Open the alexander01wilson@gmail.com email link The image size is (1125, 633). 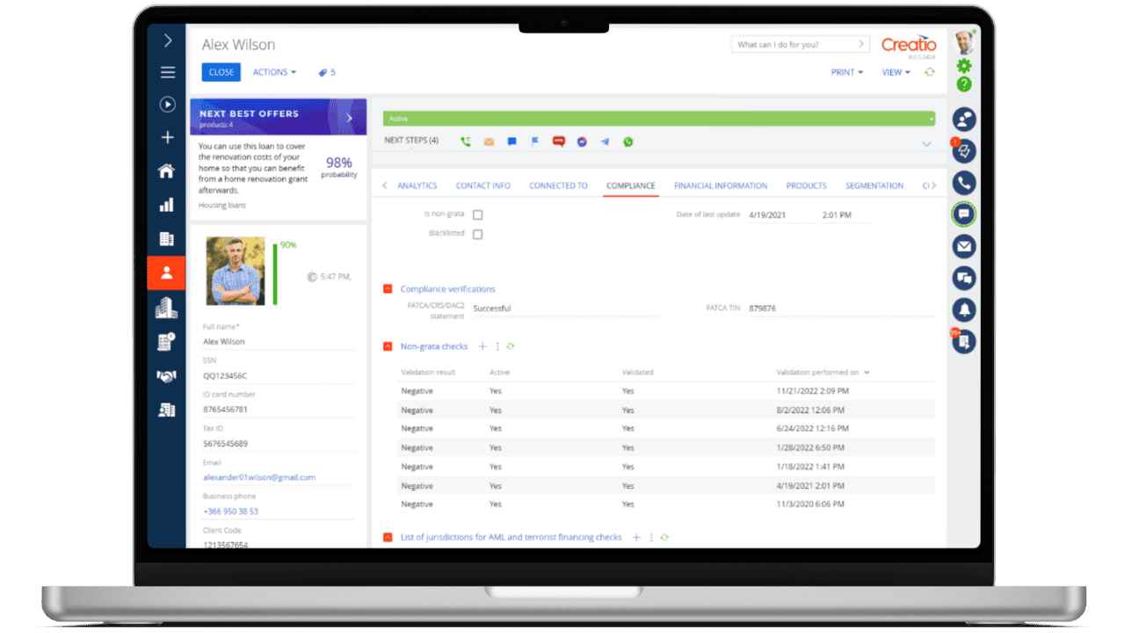tap(258, 477)
